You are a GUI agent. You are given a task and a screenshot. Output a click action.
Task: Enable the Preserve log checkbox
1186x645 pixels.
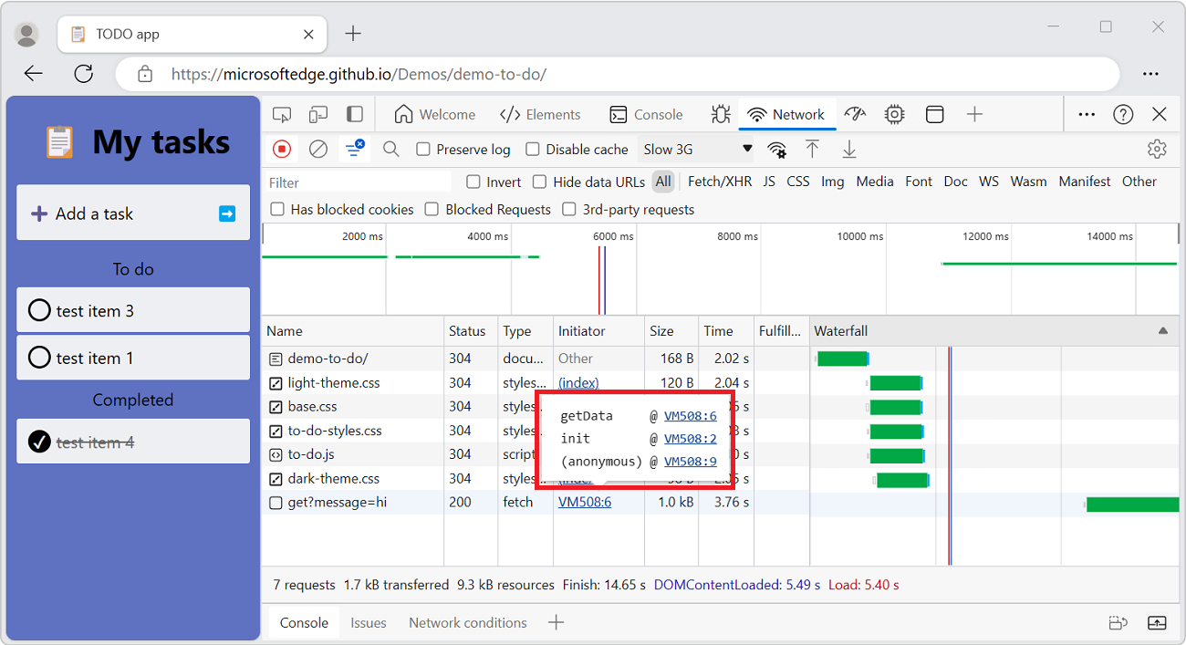point(424,149)
